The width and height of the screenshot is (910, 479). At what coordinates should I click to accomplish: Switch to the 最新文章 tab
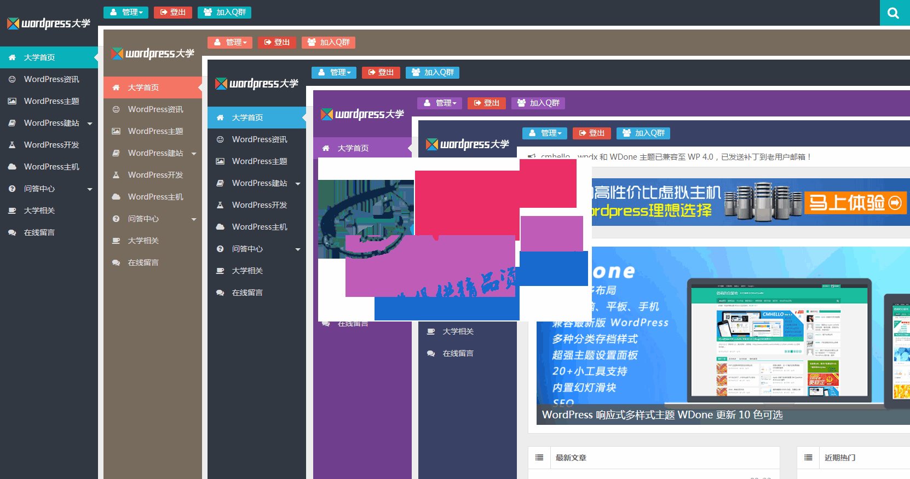tap(571, 458)
